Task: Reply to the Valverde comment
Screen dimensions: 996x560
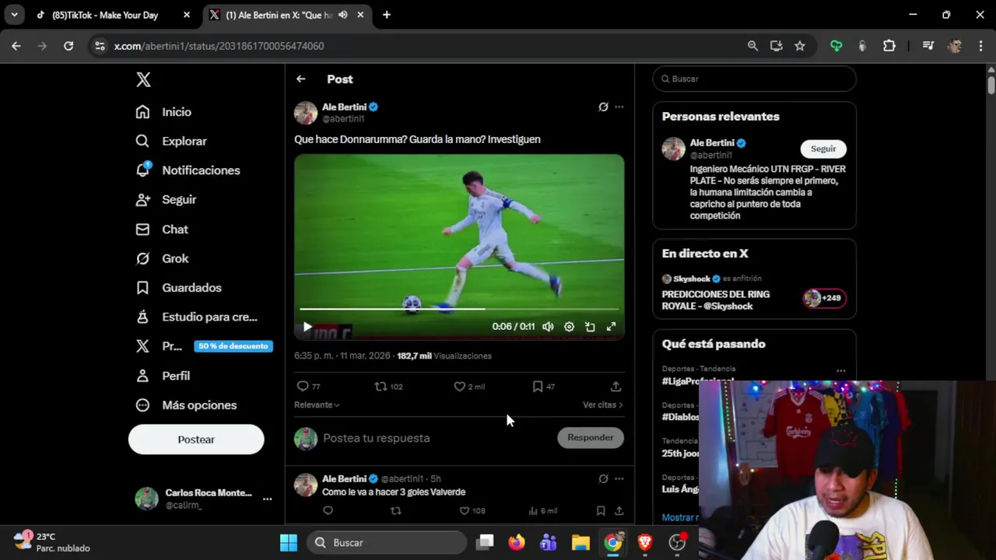Action: point(328,511)
